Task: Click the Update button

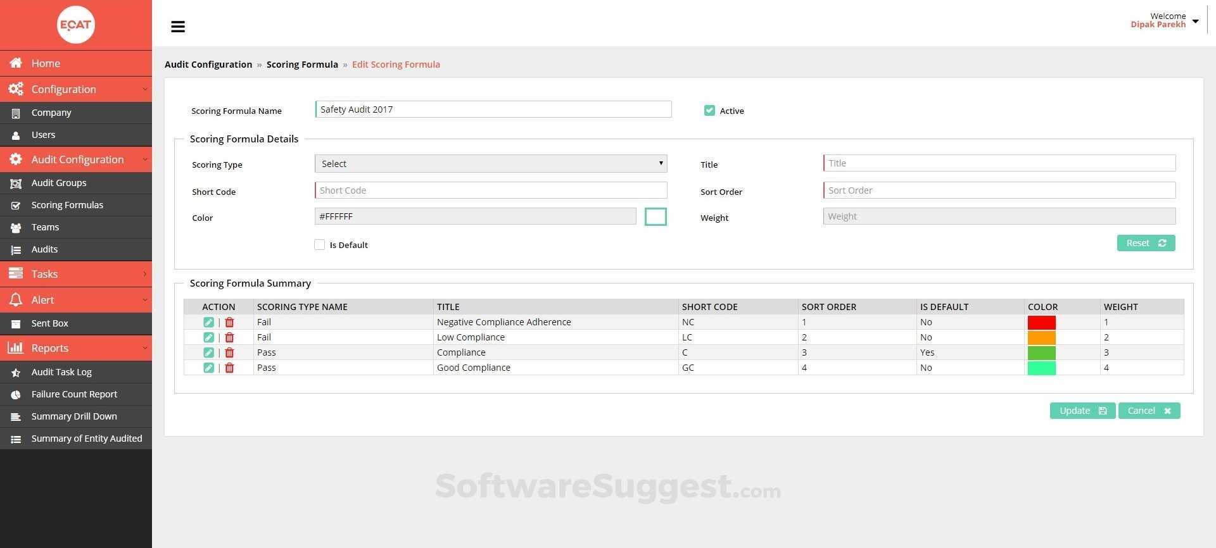Action: pos(1082,411)
